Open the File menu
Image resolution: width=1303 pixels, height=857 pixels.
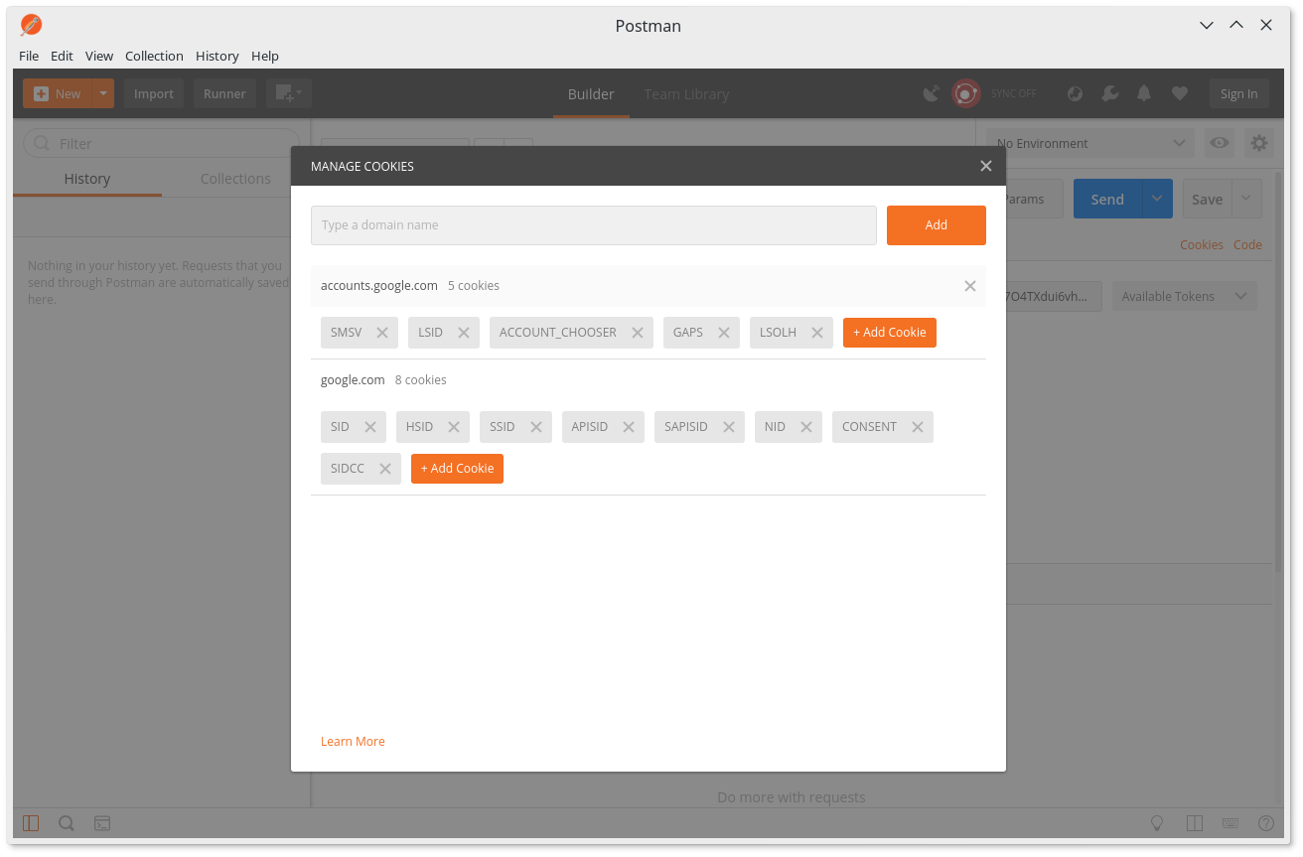tap(29, 57)
